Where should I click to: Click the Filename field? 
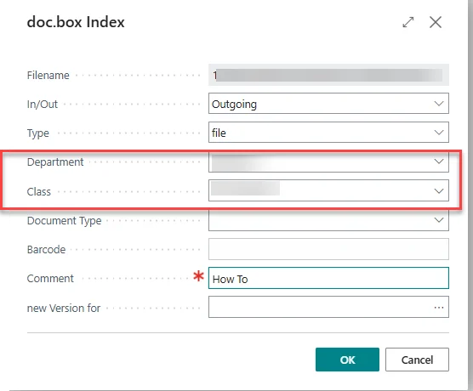pos(328,75)
